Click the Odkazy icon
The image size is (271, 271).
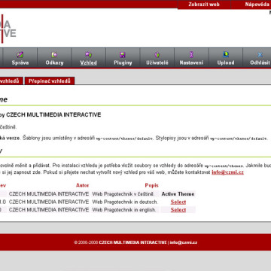click(54, 55)
